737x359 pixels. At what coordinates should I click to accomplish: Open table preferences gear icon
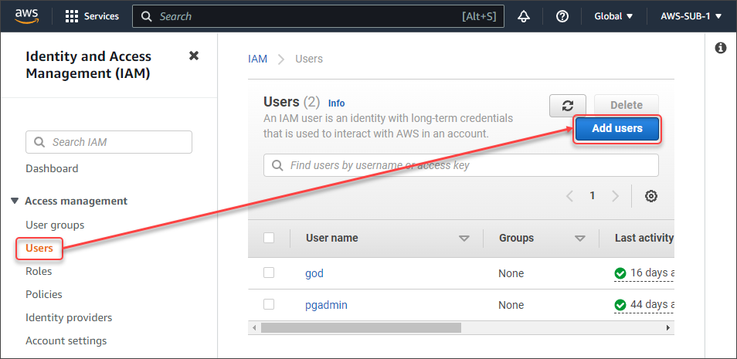click(x=651, y=196)
